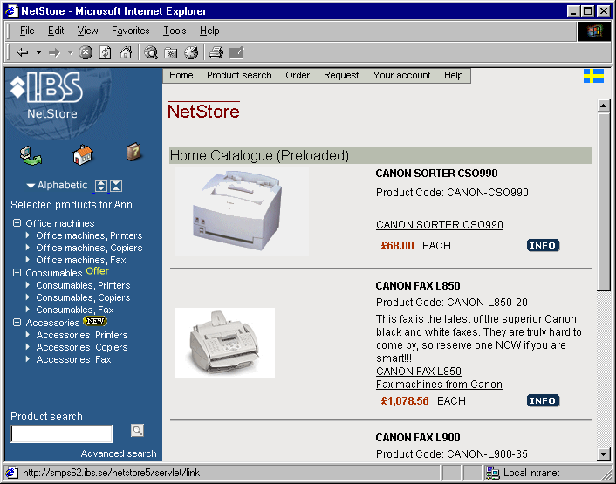Click the browser Refresh icon
616x484 pixels.
pos(106,53)
